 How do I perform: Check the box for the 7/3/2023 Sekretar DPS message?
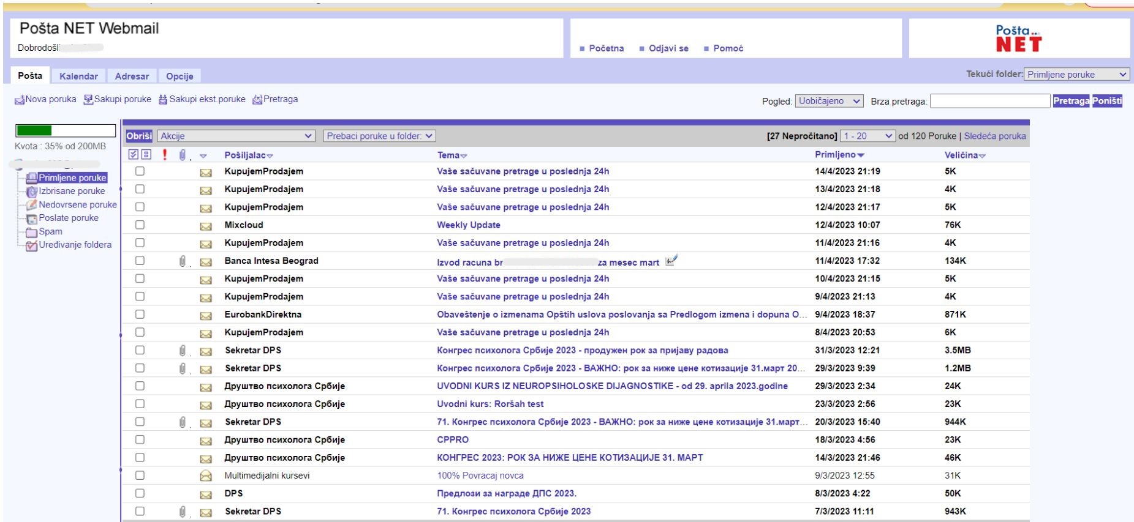coord(140,511)
